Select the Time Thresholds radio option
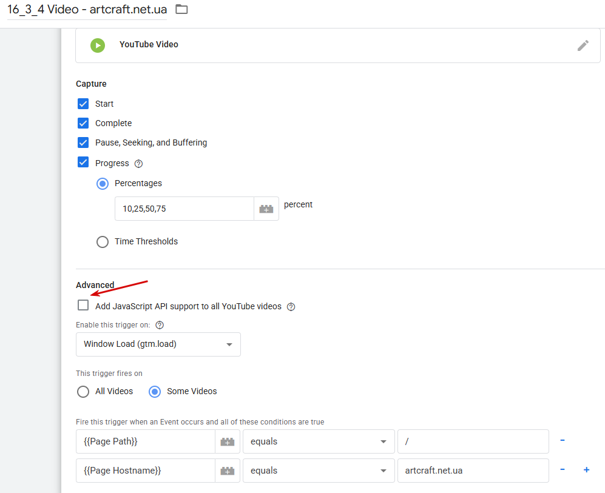 coord(102,242)
